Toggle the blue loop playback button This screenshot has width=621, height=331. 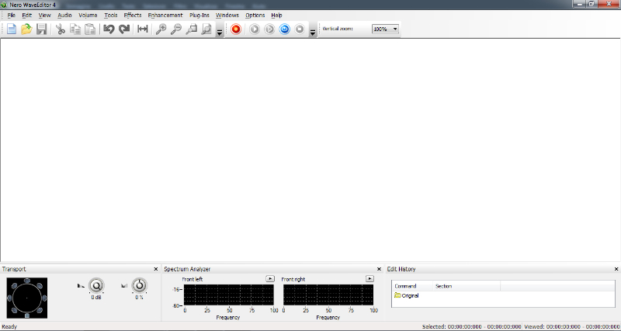(x=284, y=29)
